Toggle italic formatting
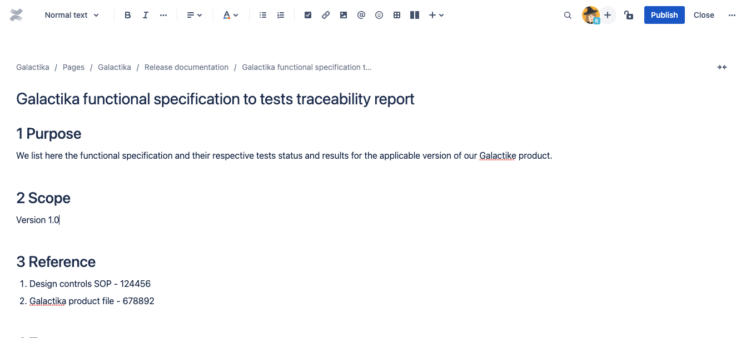746x338 pixels. [x=146, y=15]
